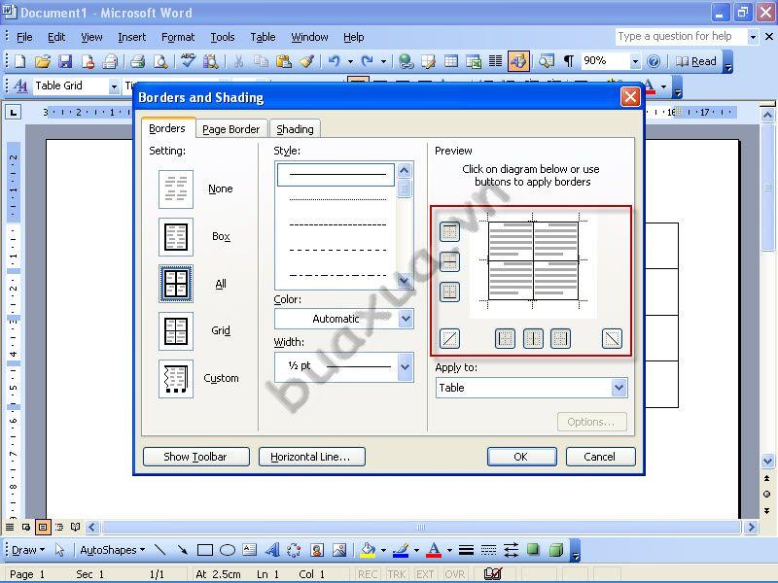Open the Apply to dropdown showing Table
The height and width of the screenshot is (583, 778).
pyautogui.click(x=619, y=388)
